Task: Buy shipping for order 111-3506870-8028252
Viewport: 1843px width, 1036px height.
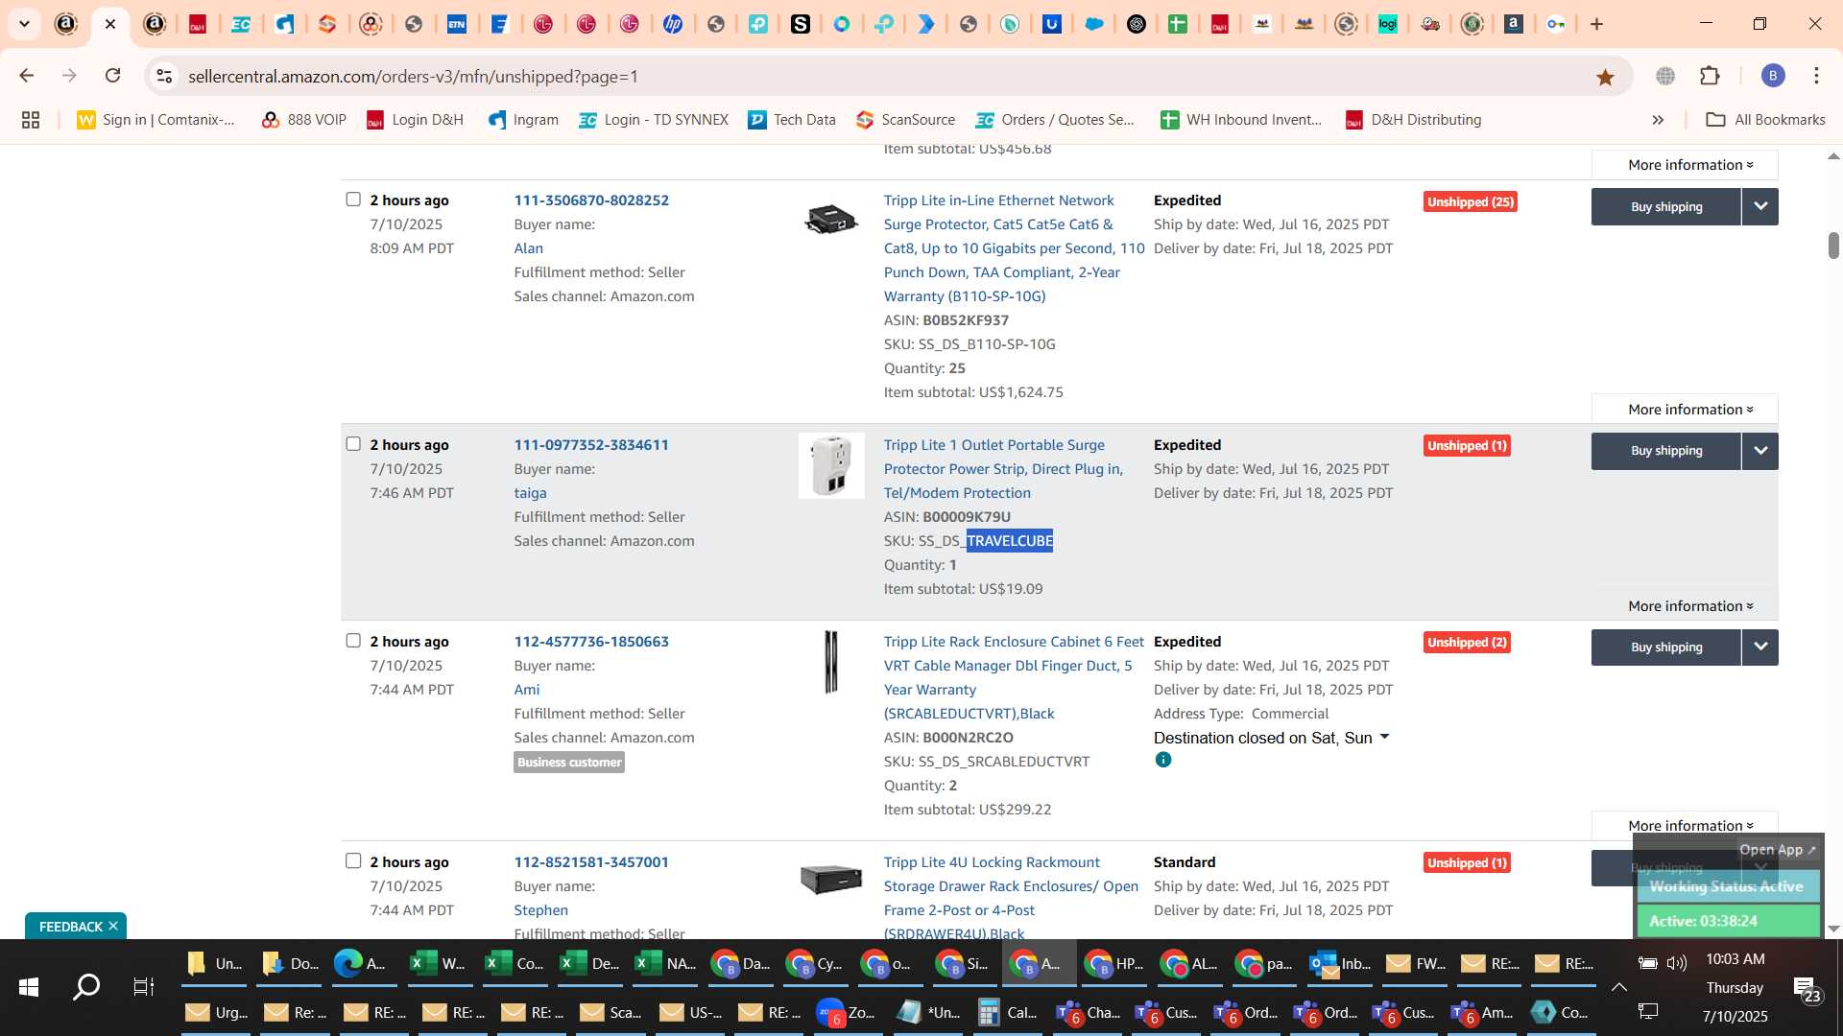Action: pyautogui.click(x=1666, y=206)
